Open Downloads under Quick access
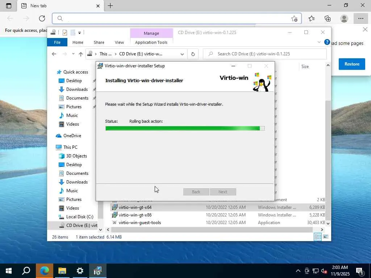Screen dimensions: 371x278 click(77, 89)
